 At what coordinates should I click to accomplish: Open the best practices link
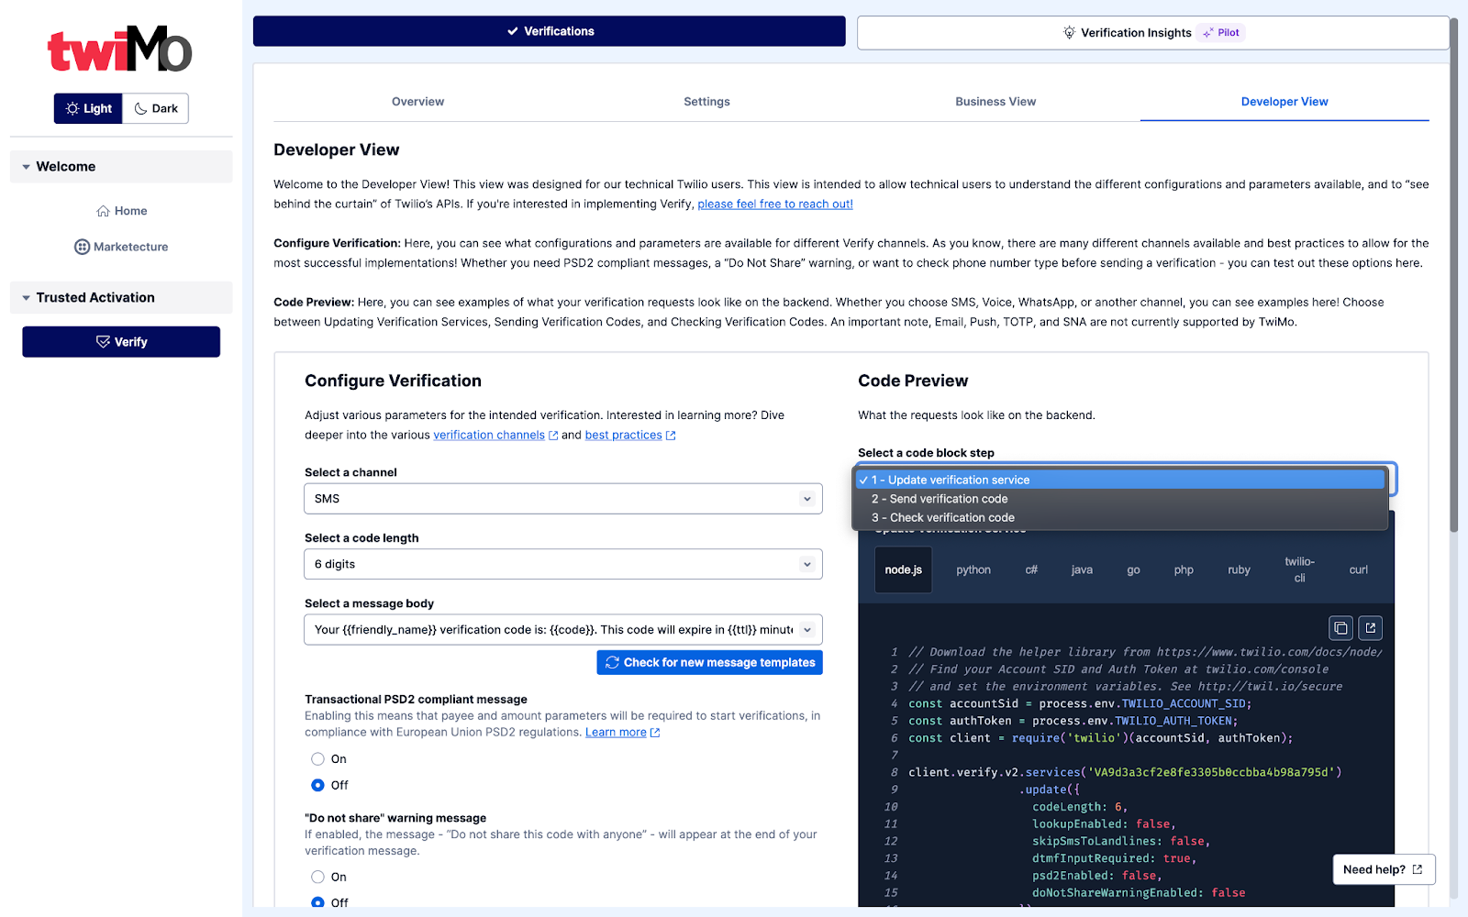coord(623,436)
